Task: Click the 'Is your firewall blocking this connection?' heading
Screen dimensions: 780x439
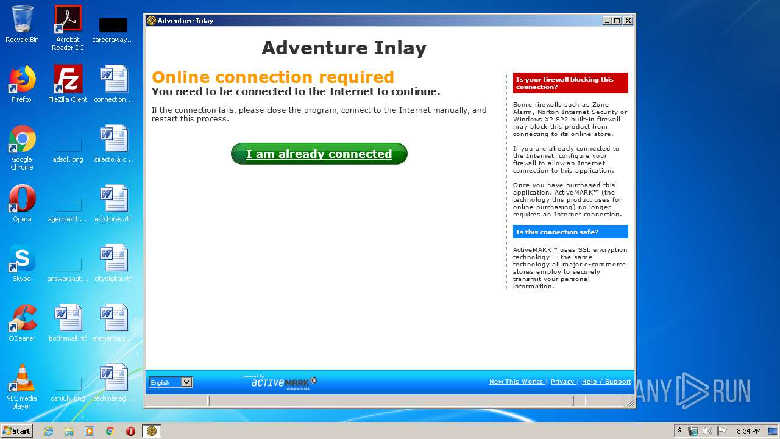Action: click(570, 83)
